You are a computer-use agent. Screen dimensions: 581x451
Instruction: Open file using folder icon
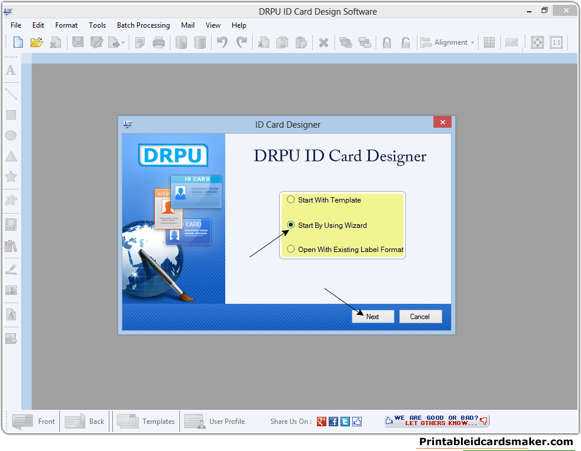coord(36,42)
